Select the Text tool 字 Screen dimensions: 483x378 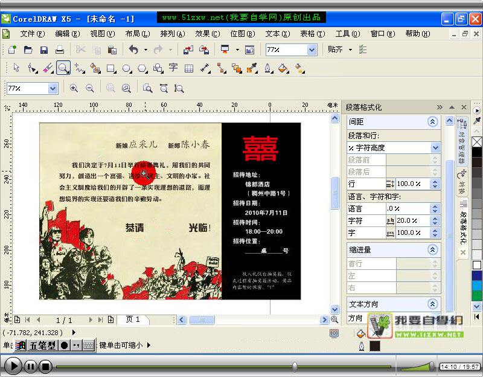coord(173,67)
